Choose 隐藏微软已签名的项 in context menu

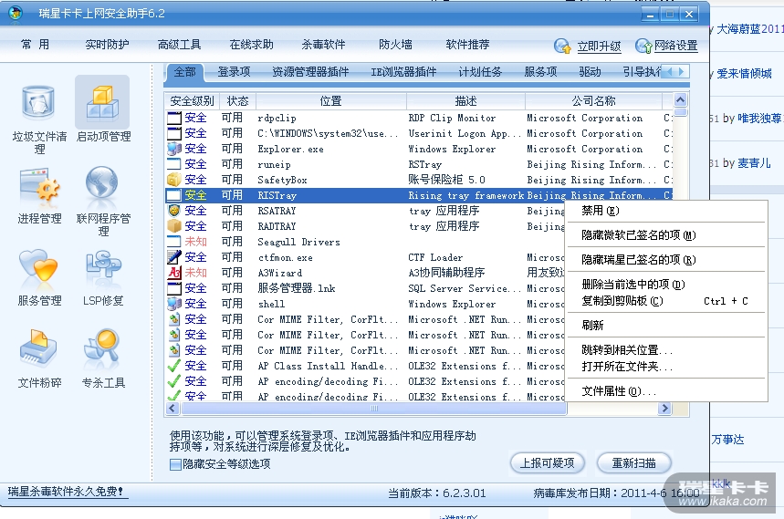[666, 235]
